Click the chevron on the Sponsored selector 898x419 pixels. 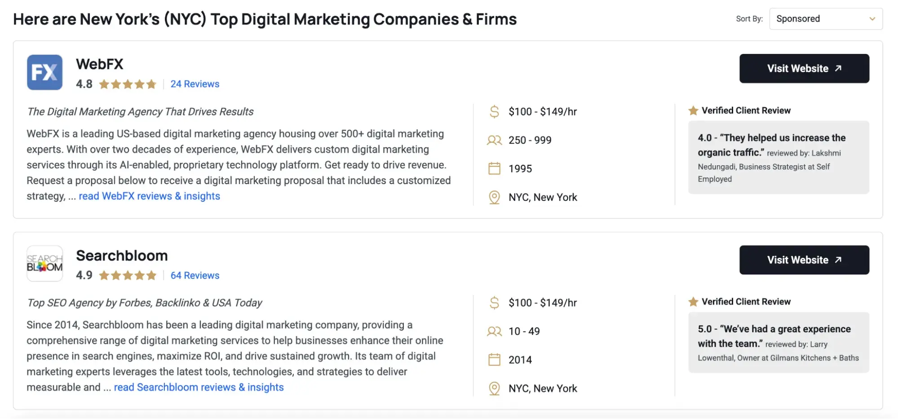point(872,18)
